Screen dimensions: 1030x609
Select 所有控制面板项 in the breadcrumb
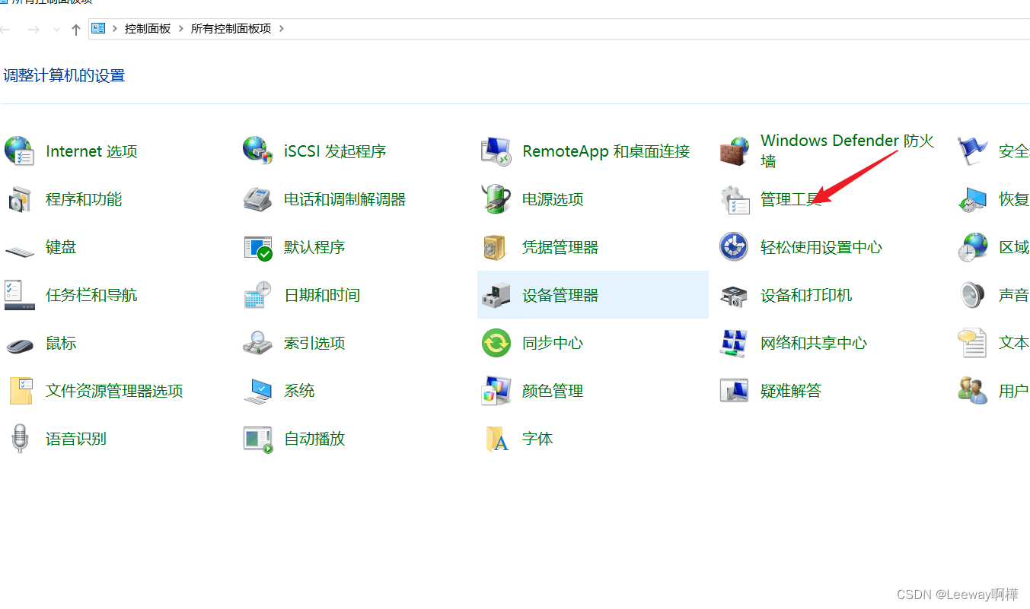(x=231, y=29)
